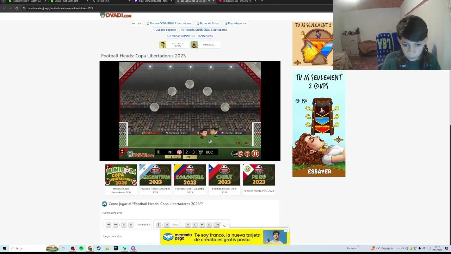Click the top small puzzle game ad
The image size is (451, 254).
coord(313,44)
